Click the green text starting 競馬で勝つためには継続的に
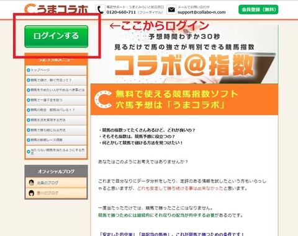This screenshot has height=236, width=298. click(156, 215)
